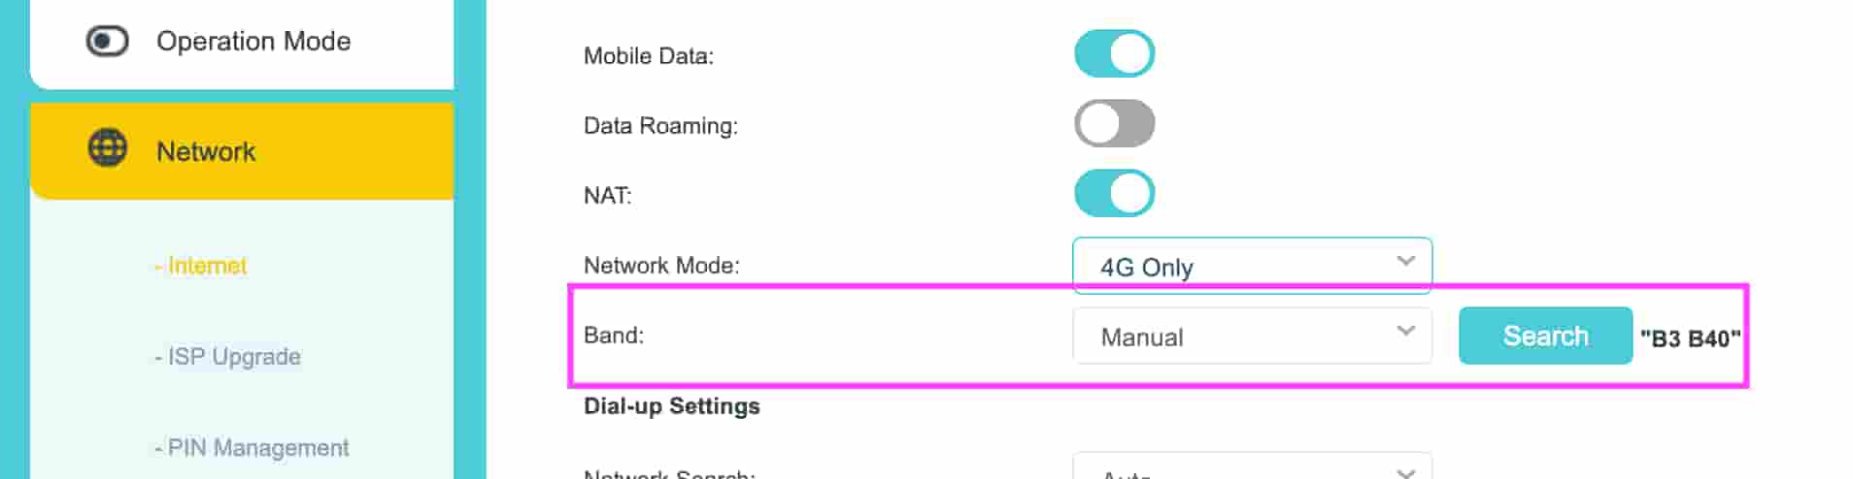Click the Network globe icon
The image size is (1853, 479).
pyautogui.click(x=107, y=149)
